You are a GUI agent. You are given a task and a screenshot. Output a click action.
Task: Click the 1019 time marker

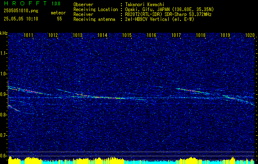tap(225, 35)
